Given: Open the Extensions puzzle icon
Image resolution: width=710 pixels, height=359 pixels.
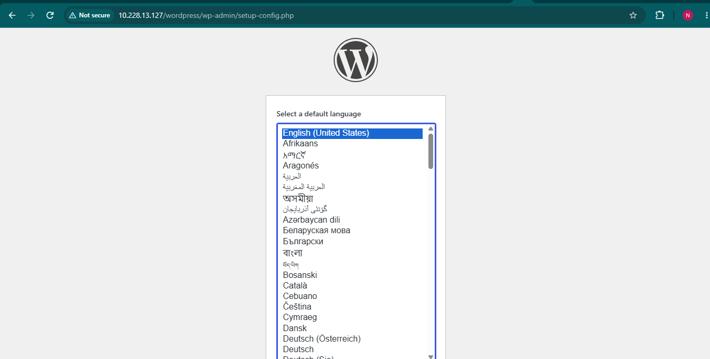Looking at the screenshot, I should (659, 15).
